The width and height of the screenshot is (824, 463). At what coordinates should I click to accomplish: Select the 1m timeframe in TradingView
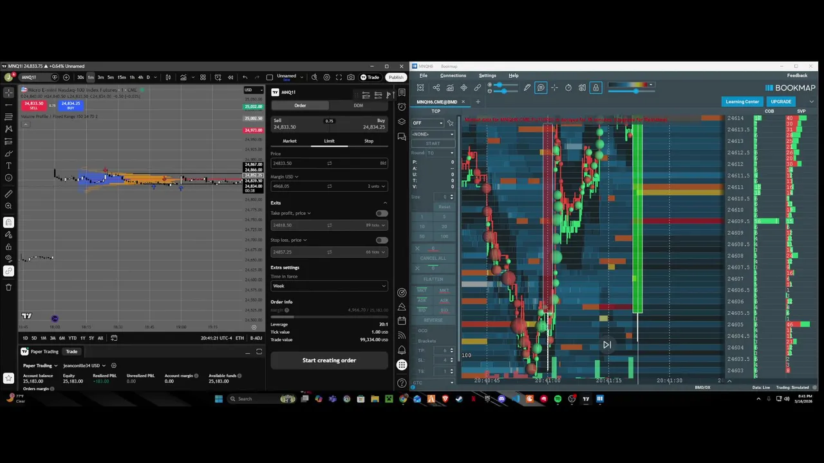(x=91, y=77)
